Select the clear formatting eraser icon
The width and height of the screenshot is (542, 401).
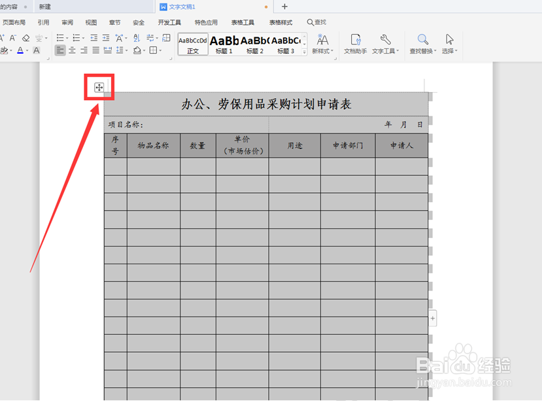pyautogui.click(x=26, y=38)
